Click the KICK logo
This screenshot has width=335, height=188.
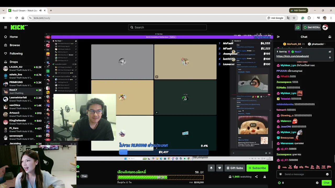[19, 27]
